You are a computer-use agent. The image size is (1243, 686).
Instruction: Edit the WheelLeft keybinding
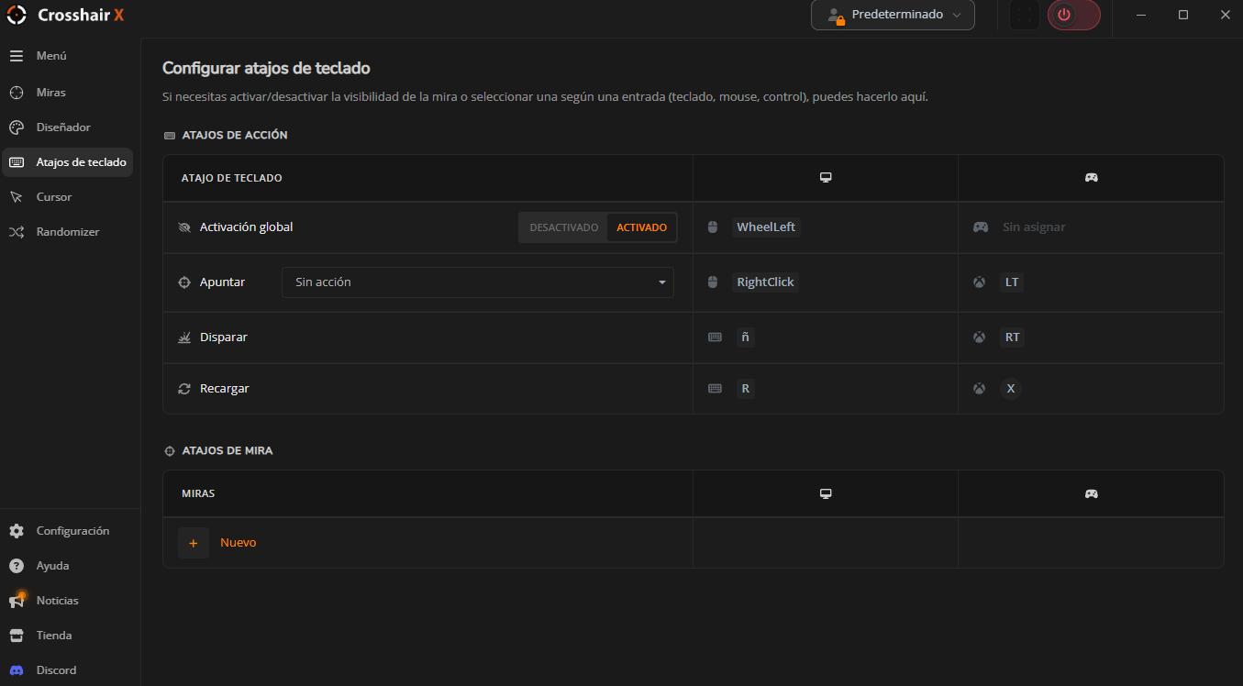pyautogui.click(x=766, y=227)
